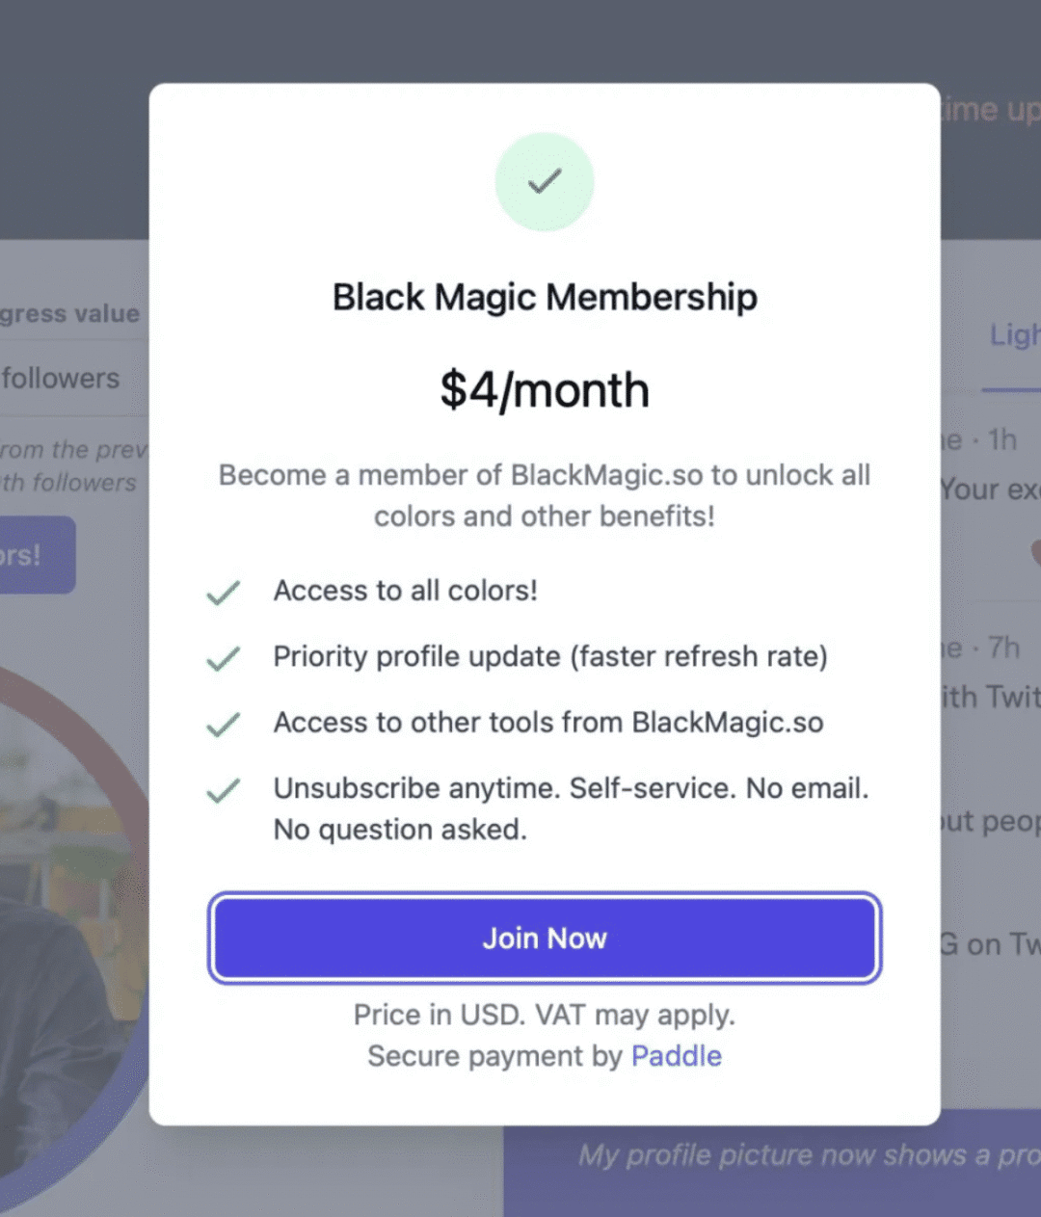Click Access to other tools feature text

pyautogui.click(x=547, y=723)
